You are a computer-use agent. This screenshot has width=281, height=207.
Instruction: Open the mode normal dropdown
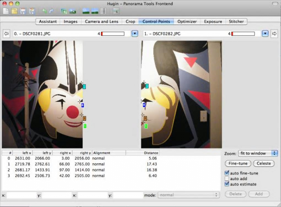pyautogui.click(x=188, y=195)
